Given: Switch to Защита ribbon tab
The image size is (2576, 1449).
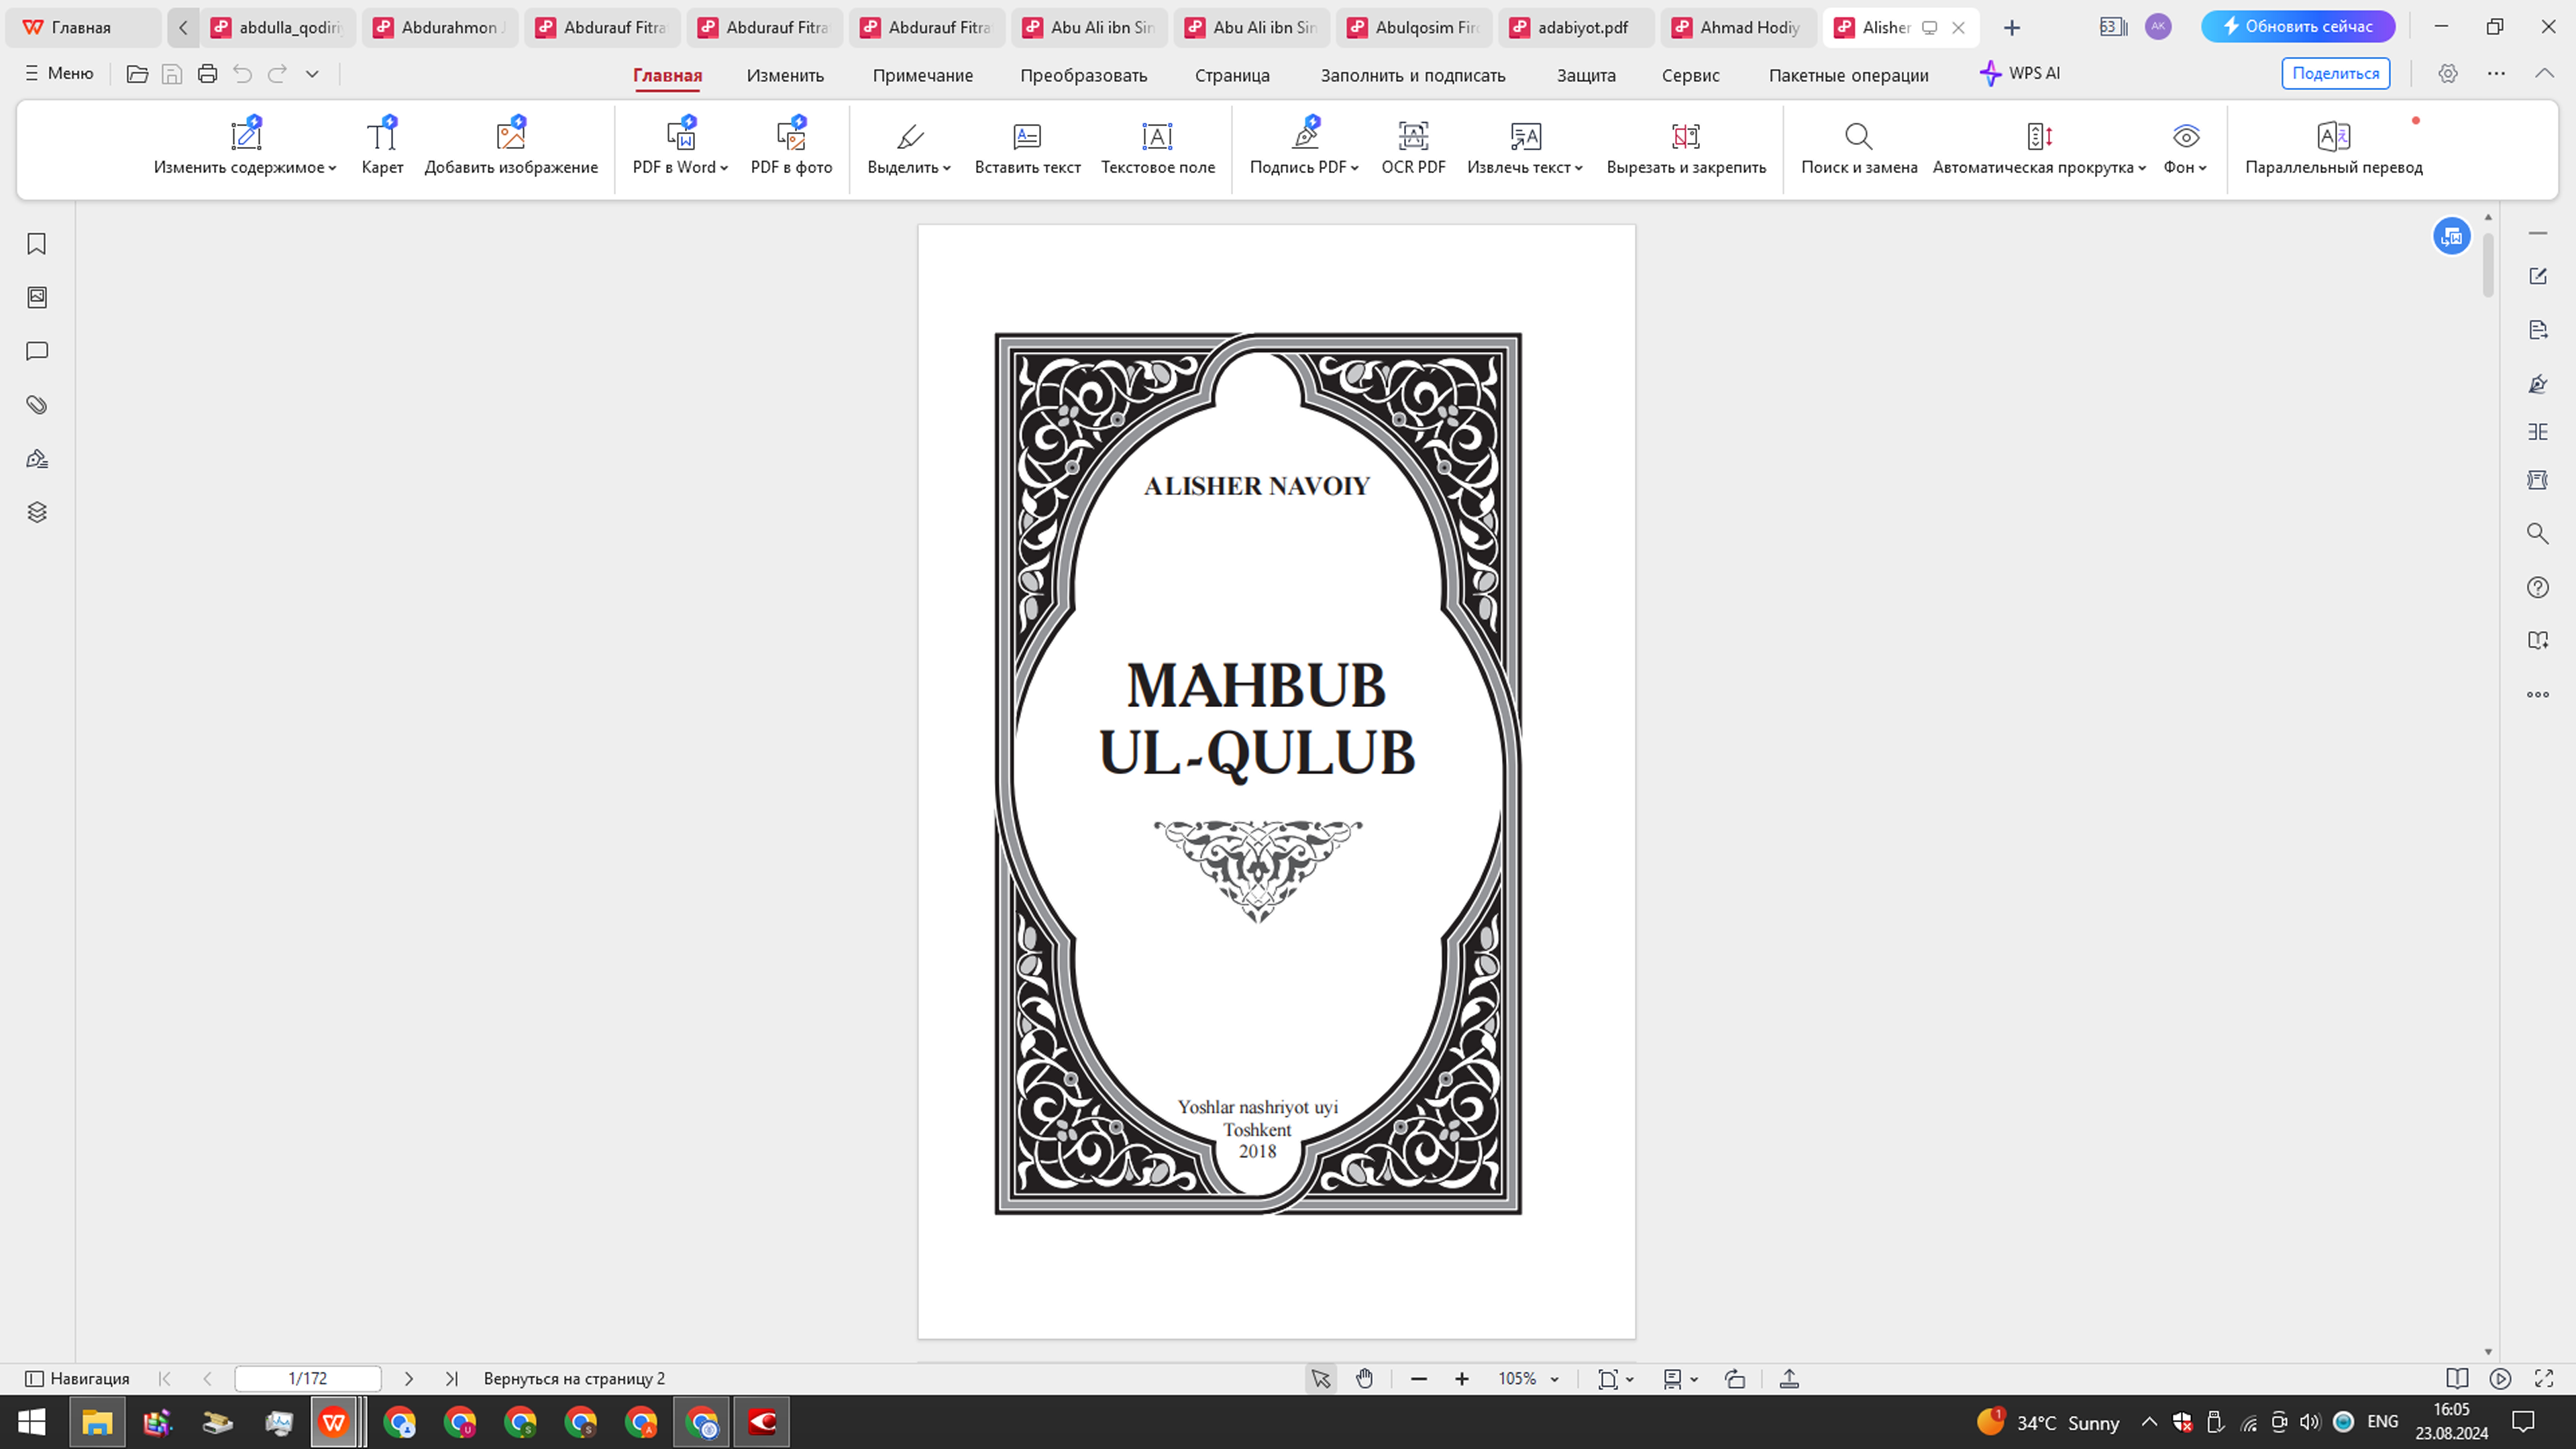Looking at the screenshot, I should point(1586,75).
